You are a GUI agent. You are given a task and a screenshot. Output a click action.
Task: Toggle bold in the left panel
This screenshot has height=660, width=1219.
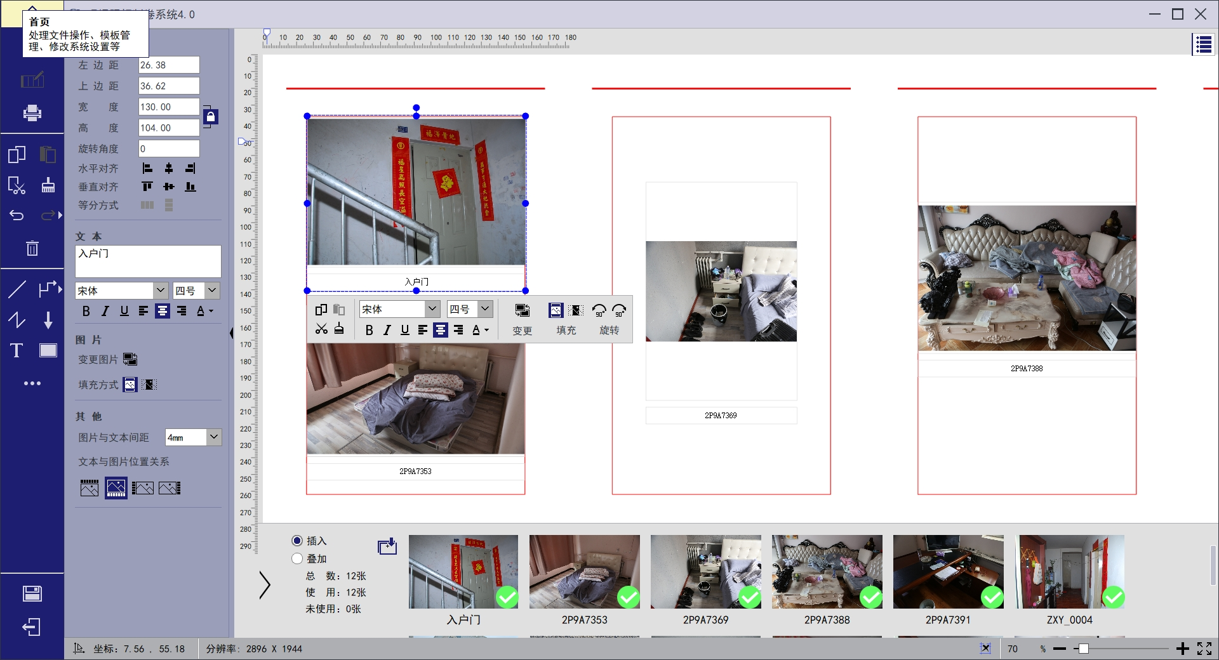pos(86,311)
